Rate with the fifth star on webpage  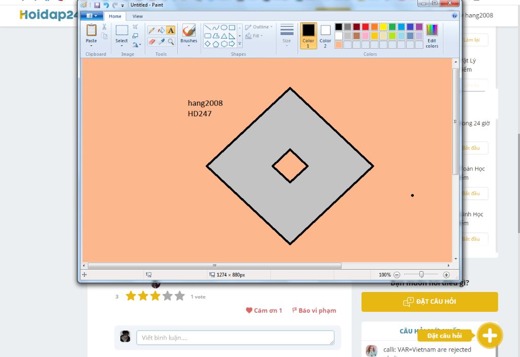pos(180,296)
